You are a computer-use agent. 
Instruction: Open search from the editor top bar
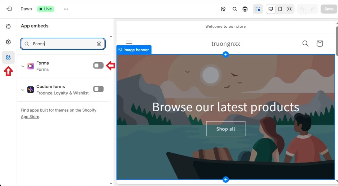point(235,9)
